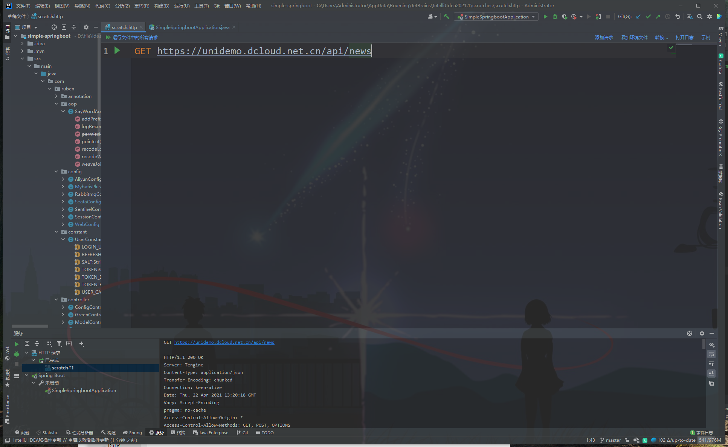The image size is (728, 447).
Task: Switch to SimpleSpringbootApplication.java editor tab
Action: pos(192,27)
